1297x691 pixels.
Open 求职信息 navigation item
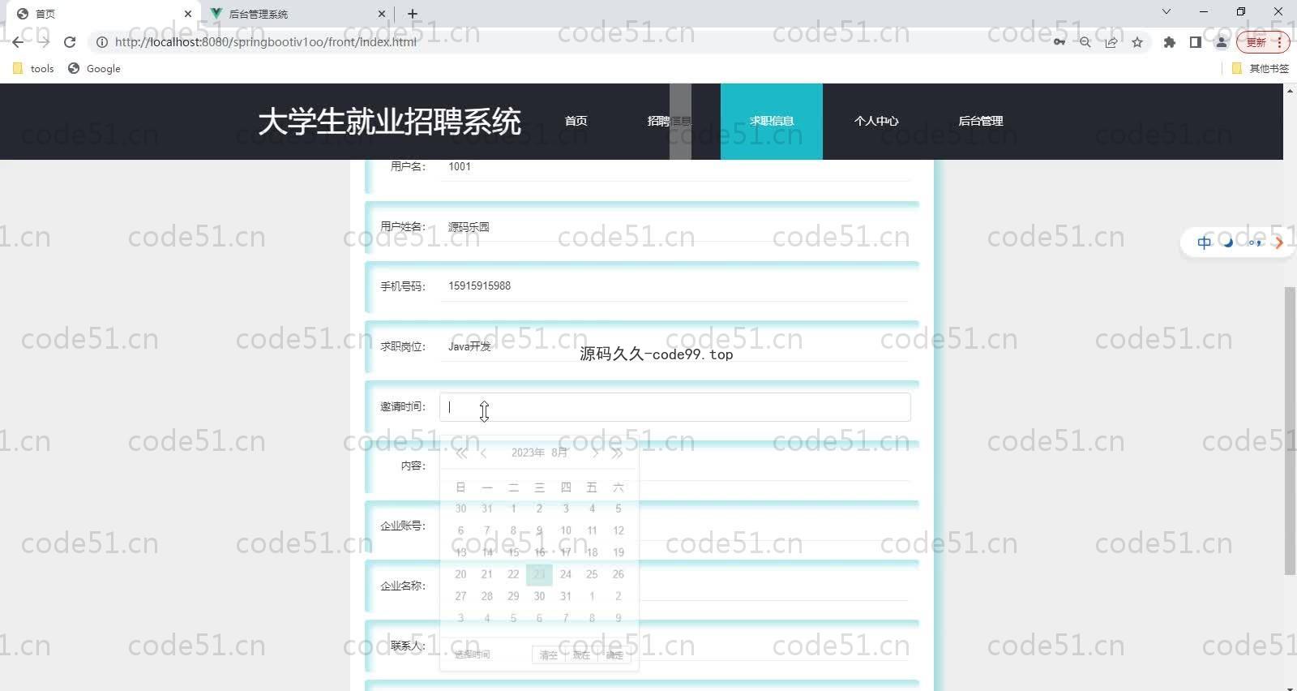point(771,121)
